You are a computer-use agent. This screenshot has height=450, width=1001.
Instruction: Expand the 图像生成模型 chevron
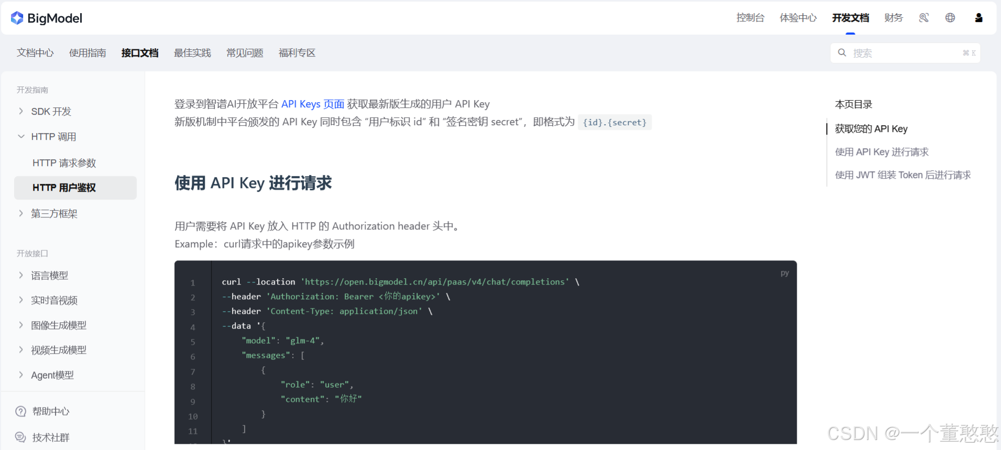point(21,325)
